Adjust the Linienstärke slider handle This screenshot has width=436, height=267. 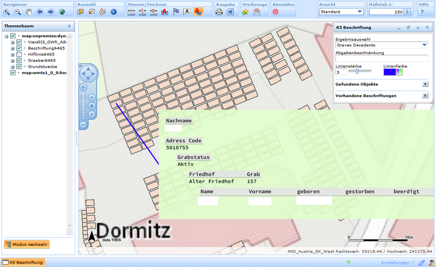tap(357, 71)
